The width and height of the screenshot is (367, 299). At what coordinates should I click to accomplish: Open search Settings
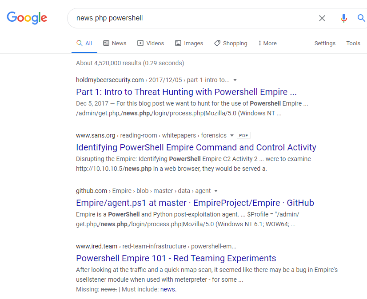pyautogui.click(x=325, y=43)
